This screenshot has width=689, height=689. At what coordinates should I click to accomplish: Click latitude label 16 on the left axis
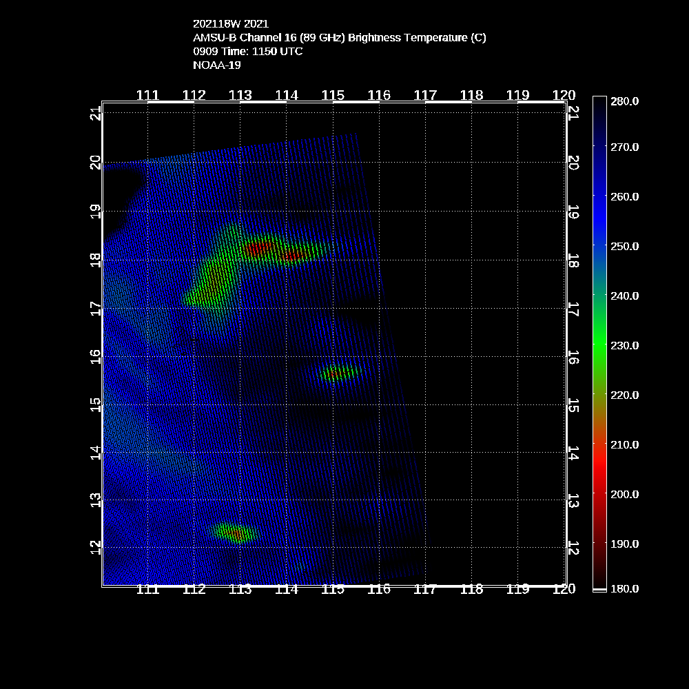[96, 356]
